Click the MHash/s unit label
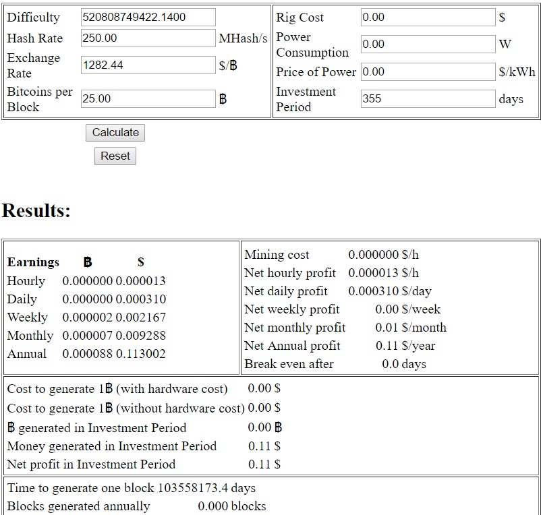The image size is (541, 515). click(x=243, y=38)
